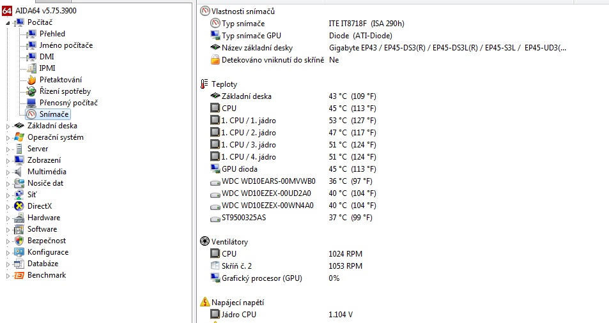This screenshot has height=323, width=609.
Task: Click the Snímače gauge icon
Action: pyautogui.click(x=31, y=114)
